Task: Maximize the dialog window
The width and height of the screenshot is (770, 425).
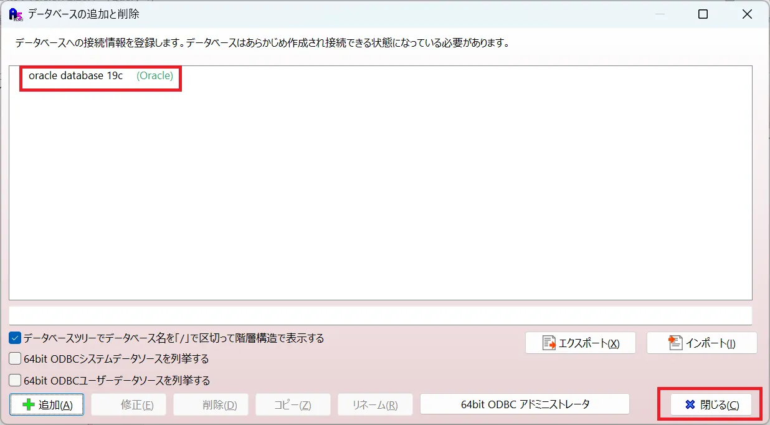Action: (703, 14)
